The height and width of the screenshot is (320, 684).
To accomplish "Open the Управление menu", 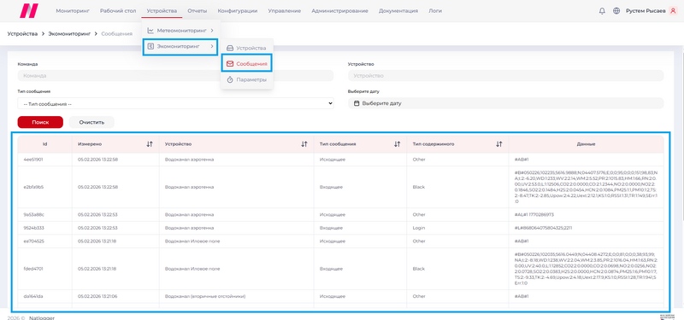I will point(285,11).
